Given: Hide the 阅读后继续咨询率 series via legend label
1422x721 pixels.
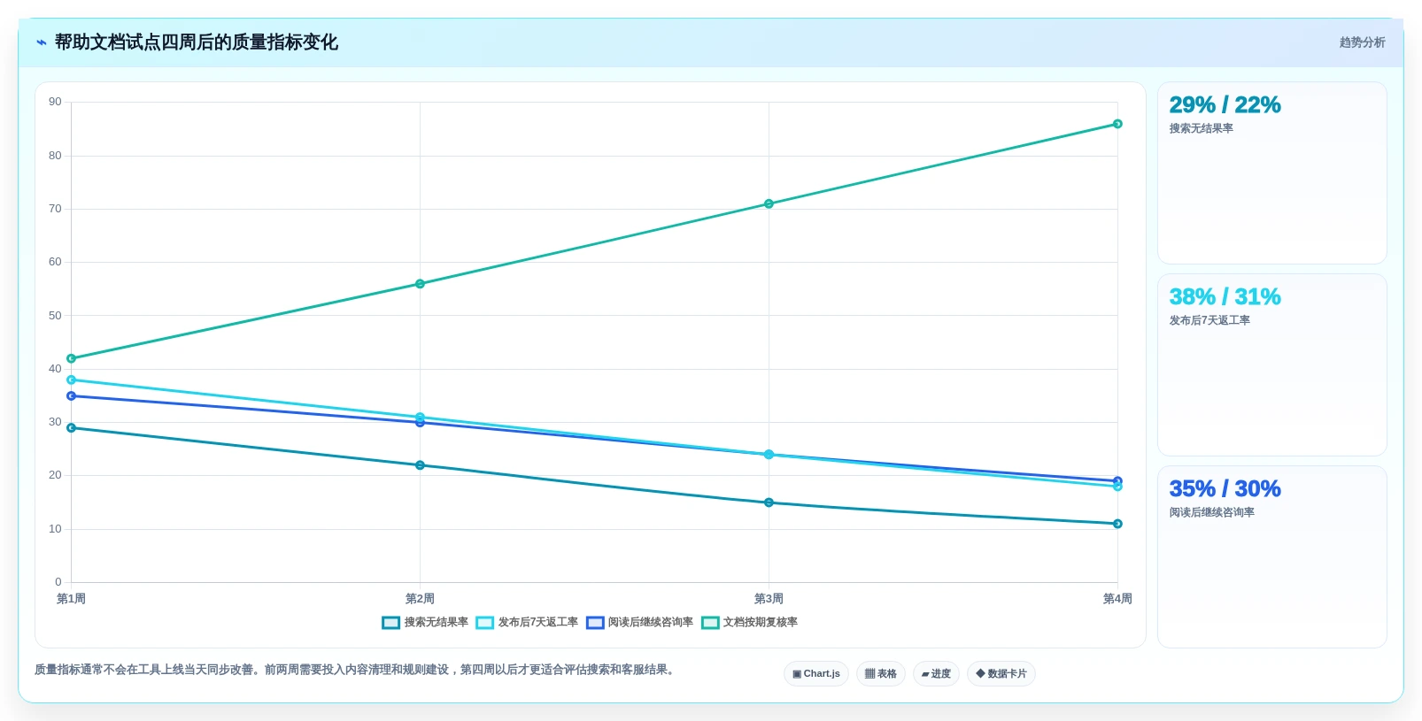Looking at the screenshot, I should pos(651,623).
